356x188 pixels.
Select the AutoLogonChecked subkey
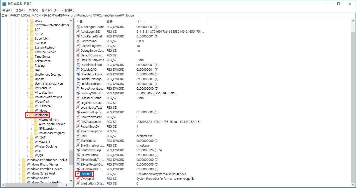[52, 124]
